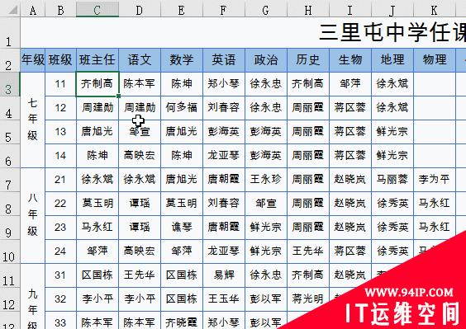Screen dimensions: 466x329
Task: Select row 7 header
Action: tap(10, 180)
